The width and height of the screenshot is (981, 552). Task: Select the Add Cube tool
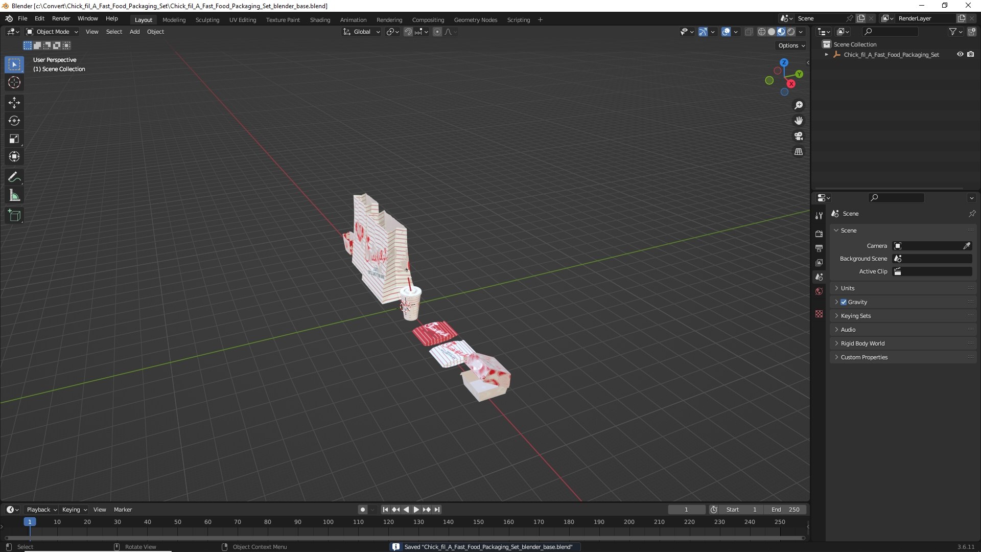click(14, 216)
